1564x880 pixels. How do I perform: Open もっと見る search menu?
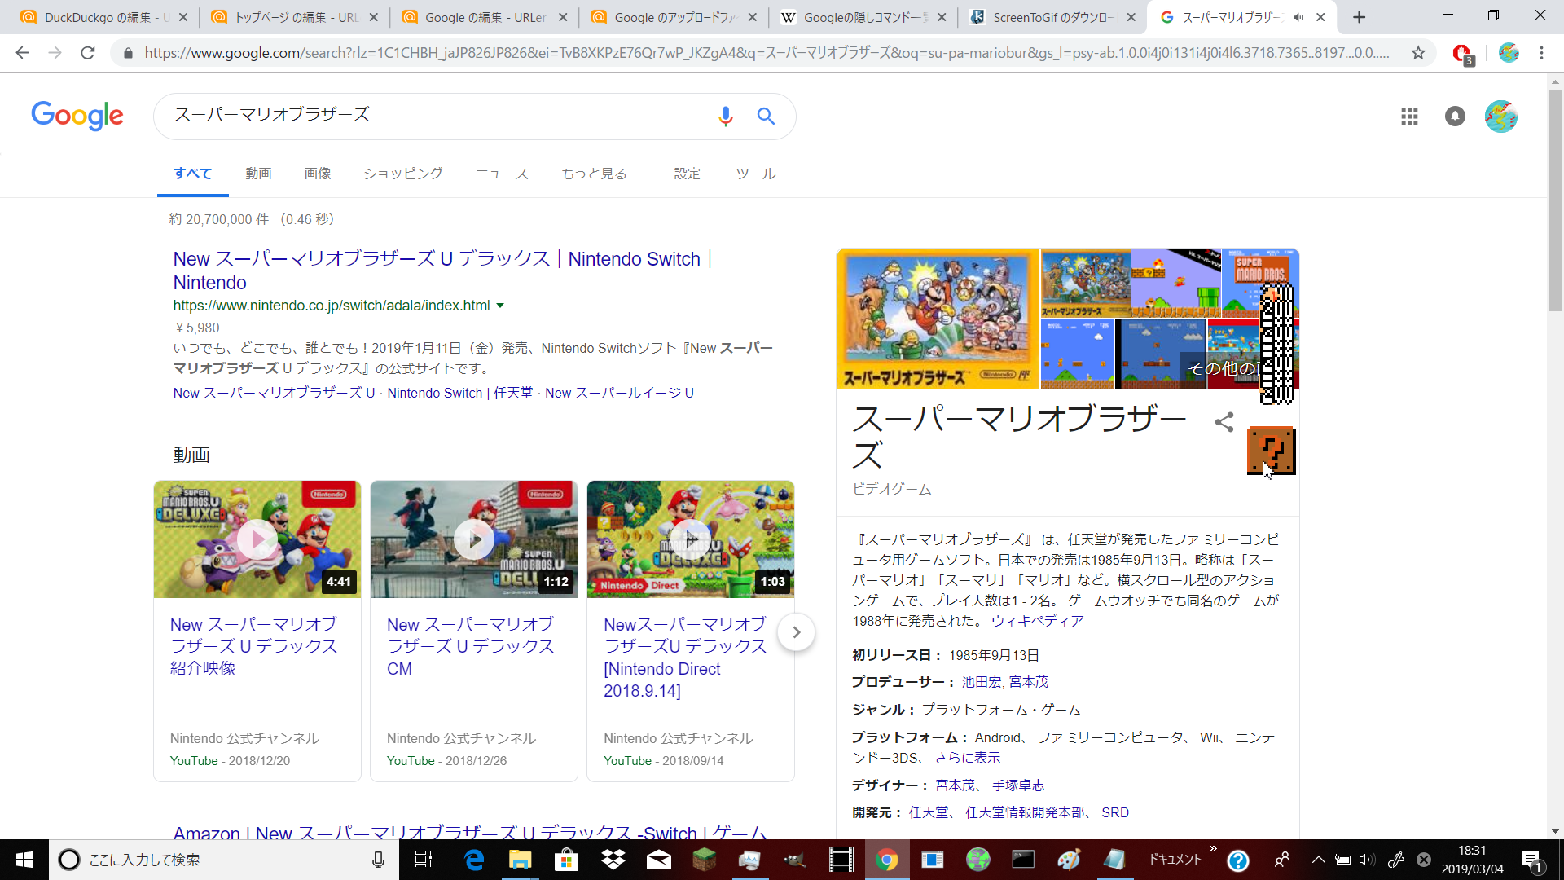[594, 174]
